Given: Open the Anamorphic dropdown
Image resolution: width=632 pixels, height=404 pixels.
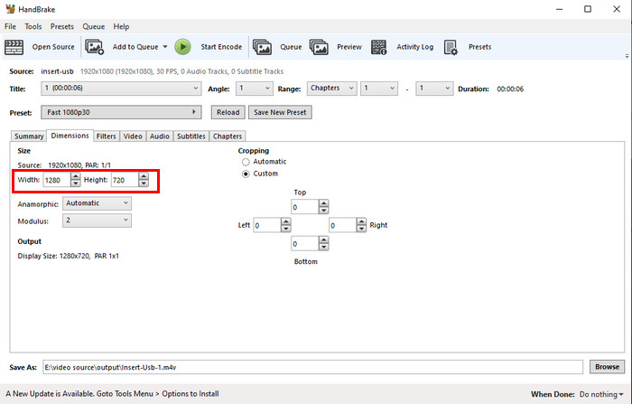Looking at the screenshot, I should coord(97,203).
